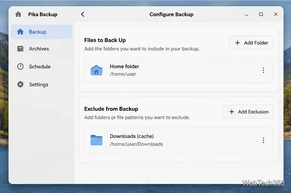This screenshot has height=193, width=291.
Task: Click the "Exclude from Backup" heading
Action: [x=111, y=109]
